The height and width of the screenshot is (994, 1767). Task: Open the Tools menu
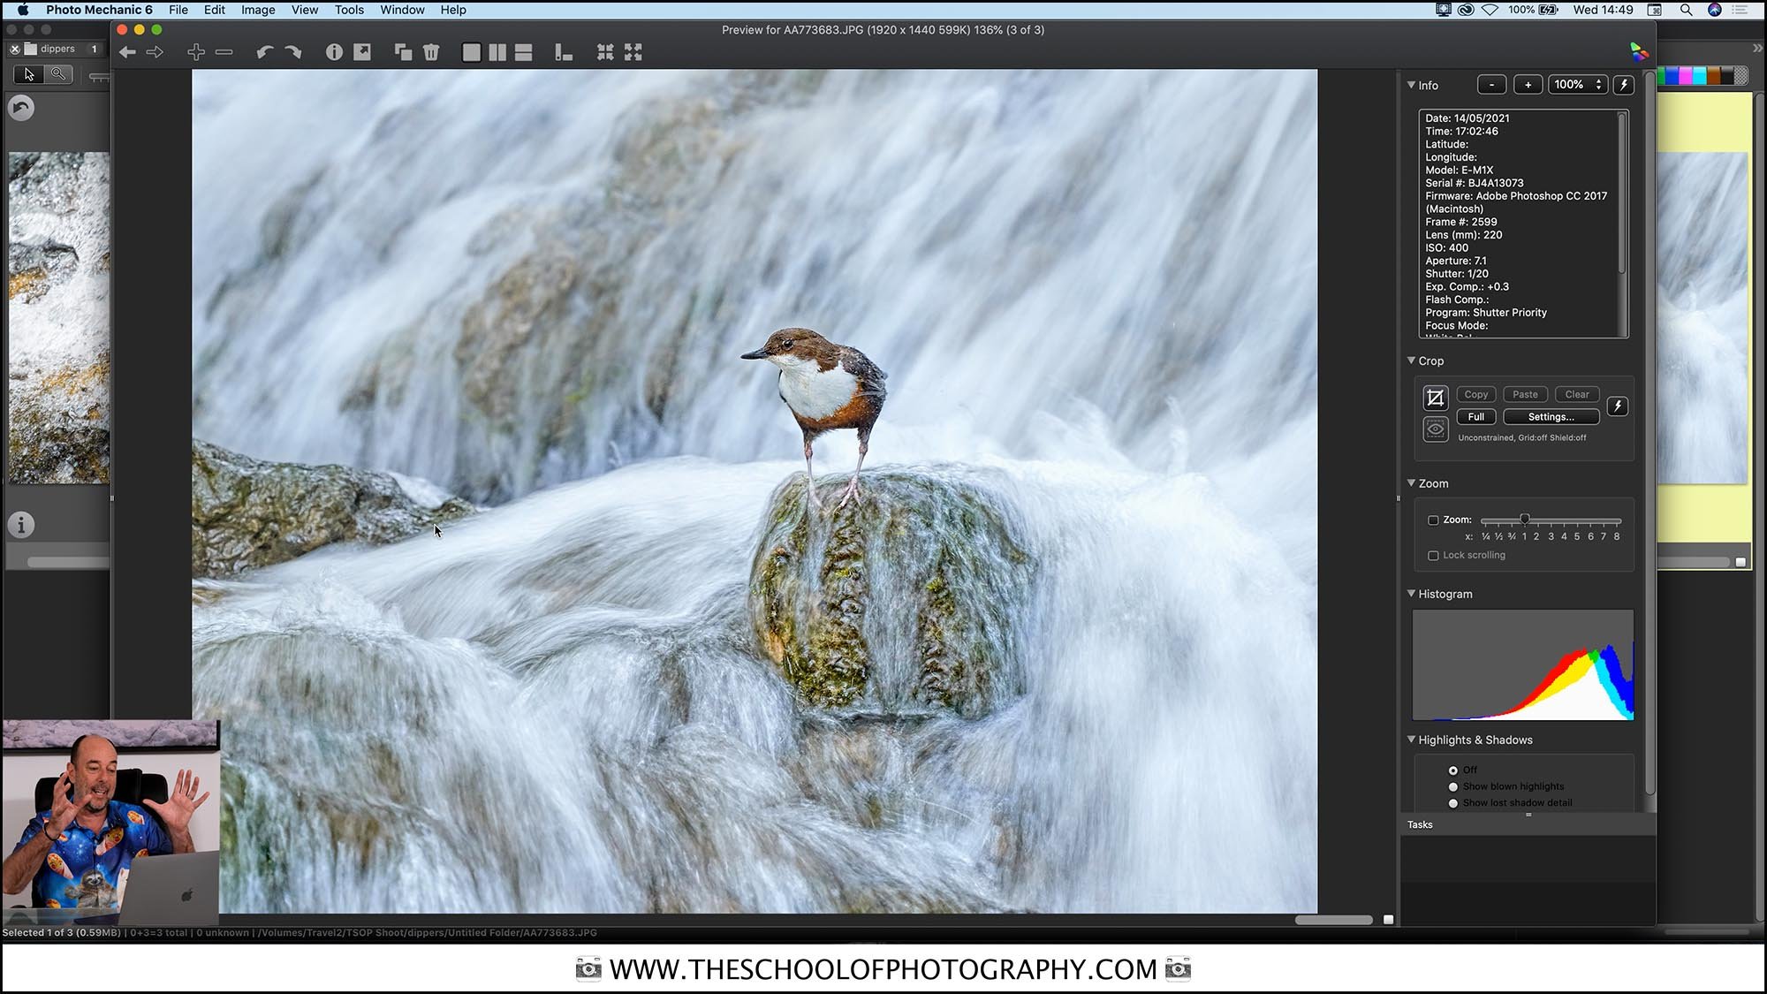pos(348,10)
